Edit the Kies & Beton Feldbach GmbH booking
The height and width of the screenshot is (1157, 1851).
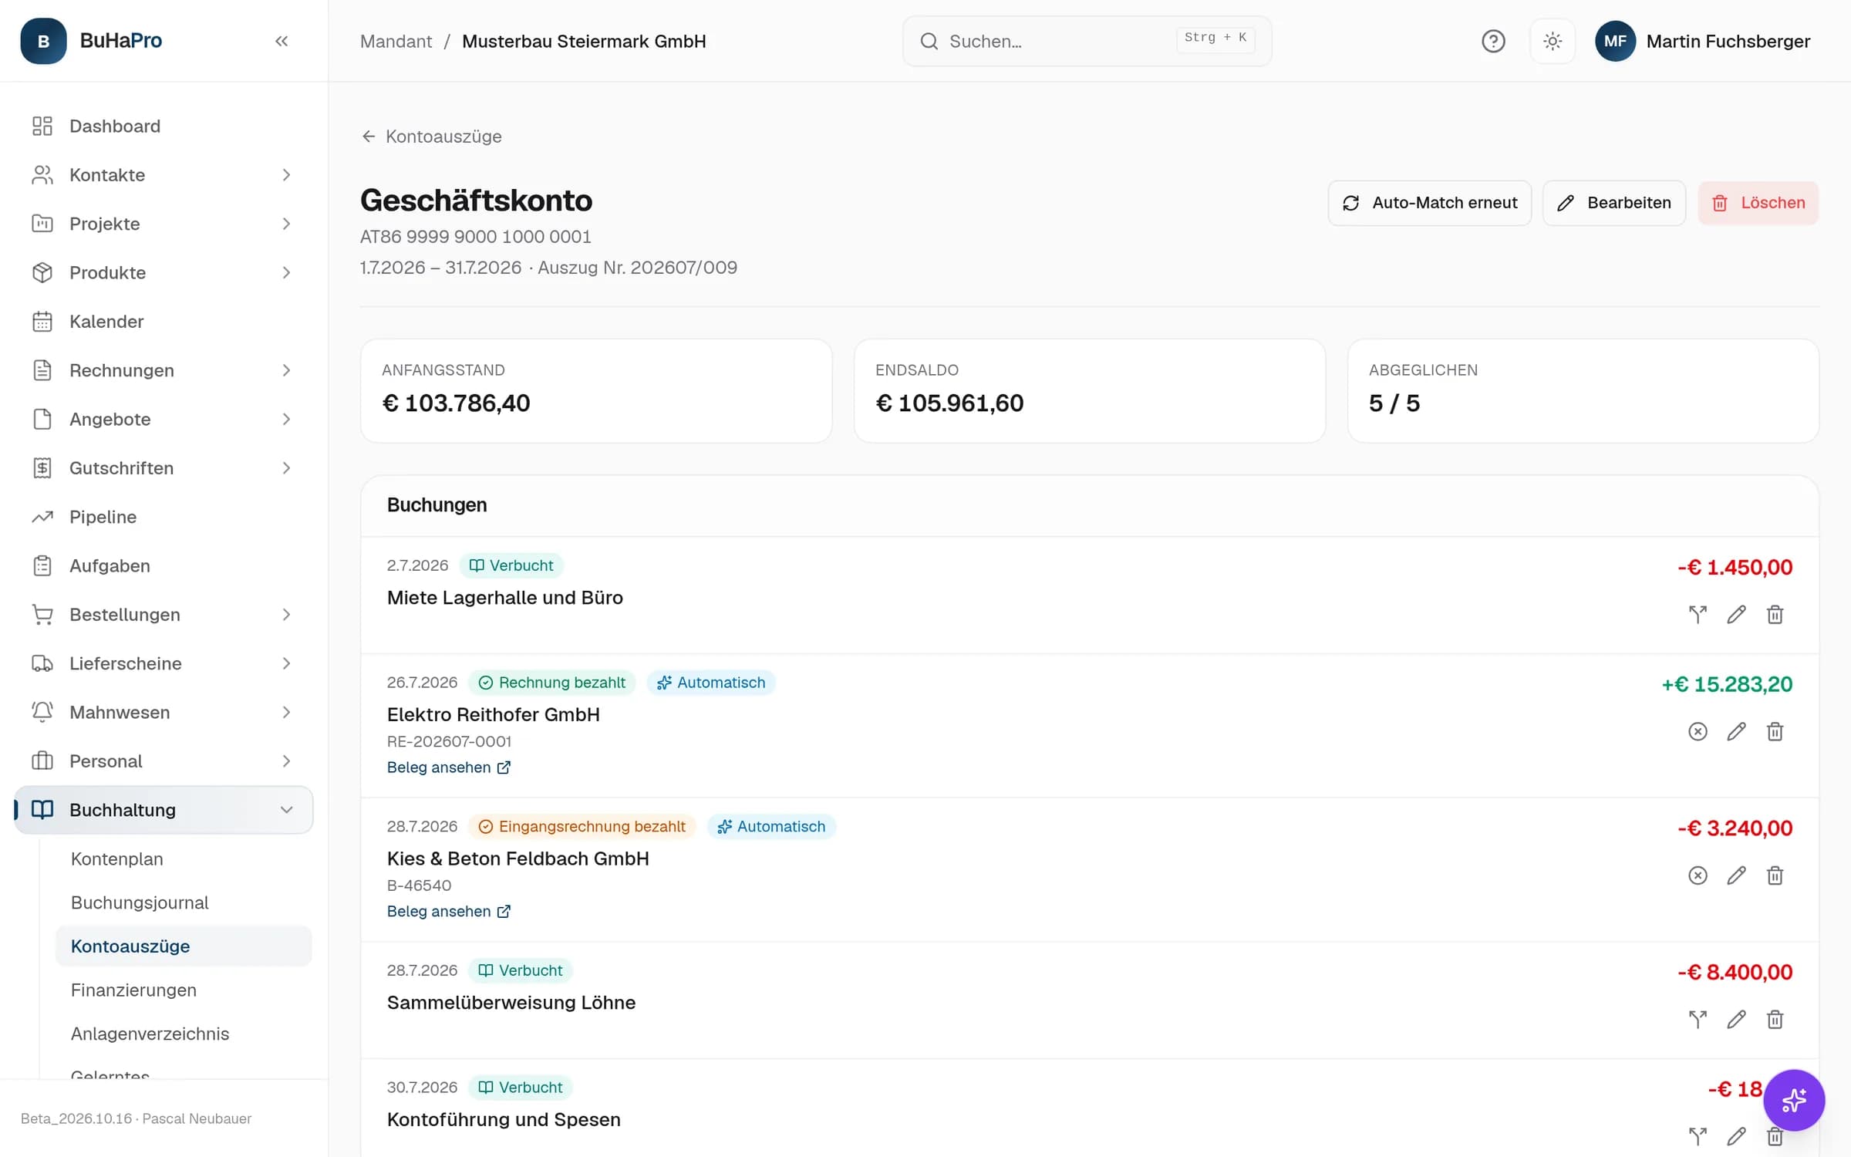click(1736, 875)
